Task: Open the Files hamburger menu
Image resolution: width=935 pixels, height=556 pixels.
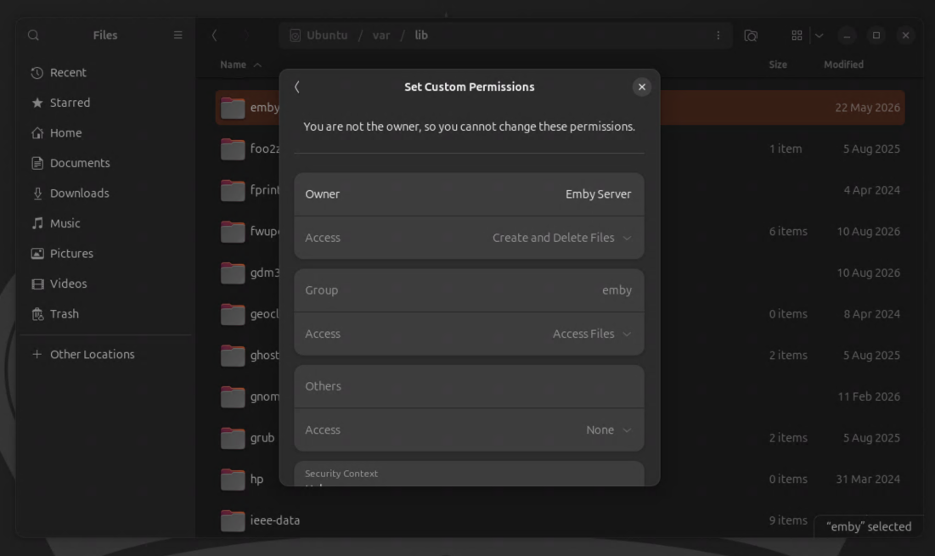Action: point(177,35)
